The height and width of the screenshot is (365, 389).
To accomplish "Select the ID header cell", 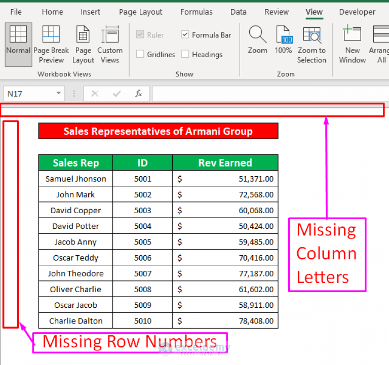I will tap(142, 163).
